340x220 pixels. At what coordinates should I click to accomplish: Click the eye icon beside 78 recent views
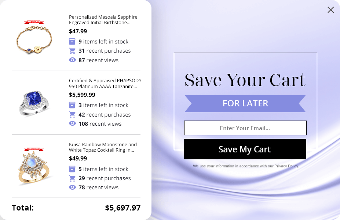point(72,187)
